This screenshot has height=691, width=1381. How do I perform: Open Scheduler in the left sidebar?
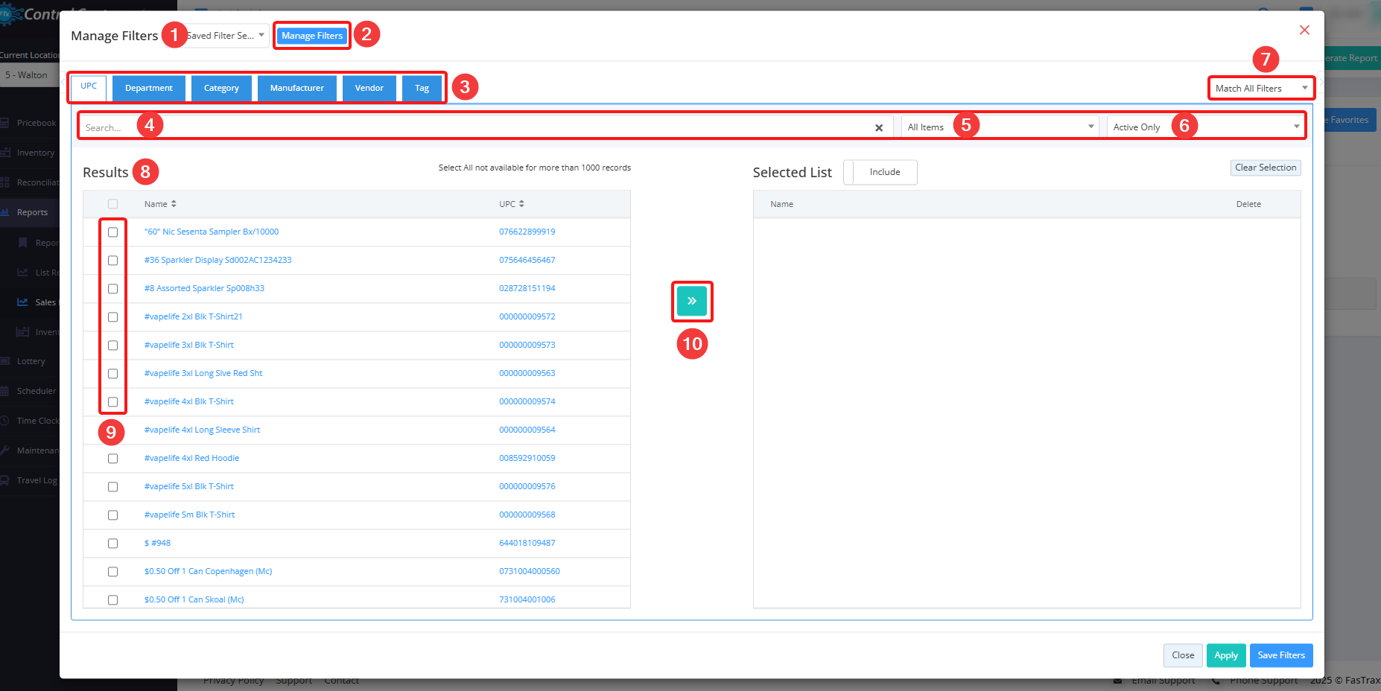pyautogui.click(x=36, y=391)
